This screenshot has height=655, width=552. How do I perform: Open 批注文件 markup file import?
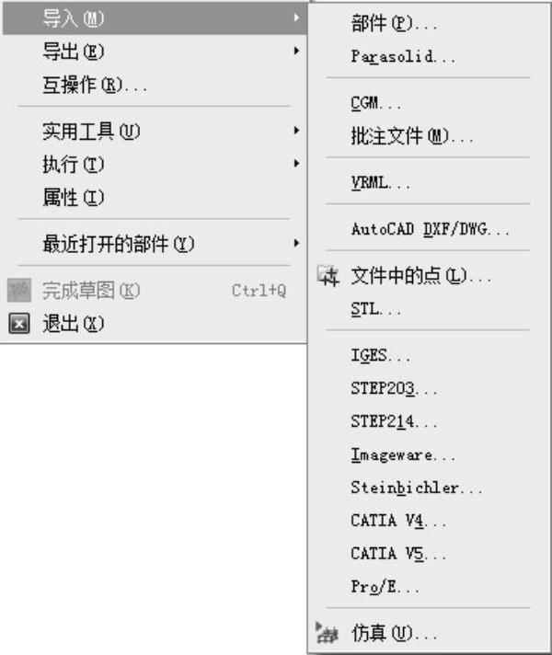[x=411, y=137]
